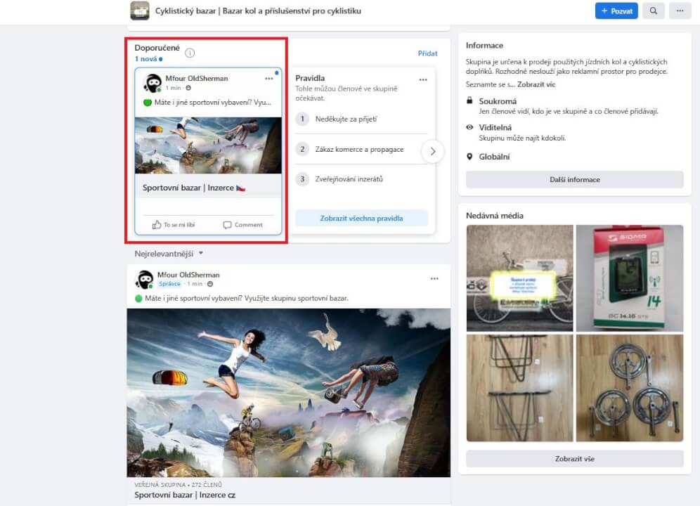The image size is (700, 506).
Task: Click the '1 nová' link under Doporučené
Action: (145, 60)
